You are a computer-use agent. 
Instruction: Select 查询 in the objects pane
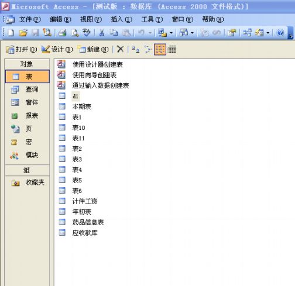click(x=28, y=89)
